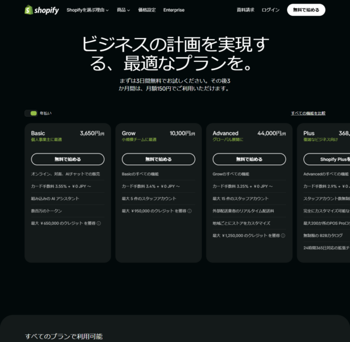Click the グローバル展開に subtitle
Screen dimensions: 350x342
(x=228, y=139)
